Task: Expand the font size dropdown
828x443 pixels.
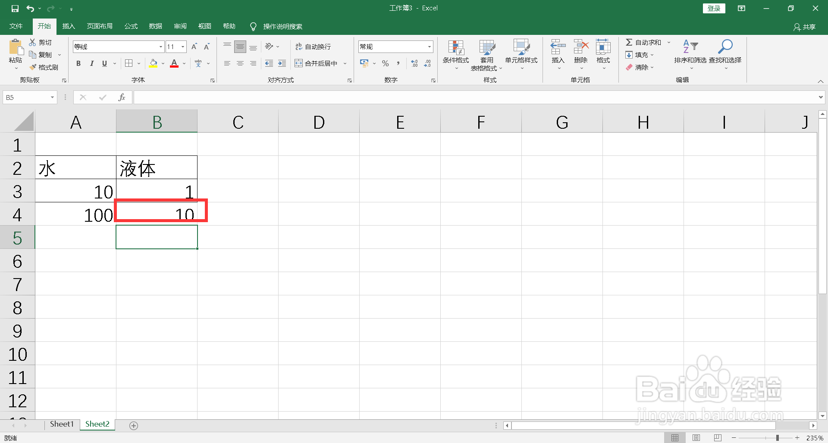Action: pyautogui.click(x=183, y=46)
